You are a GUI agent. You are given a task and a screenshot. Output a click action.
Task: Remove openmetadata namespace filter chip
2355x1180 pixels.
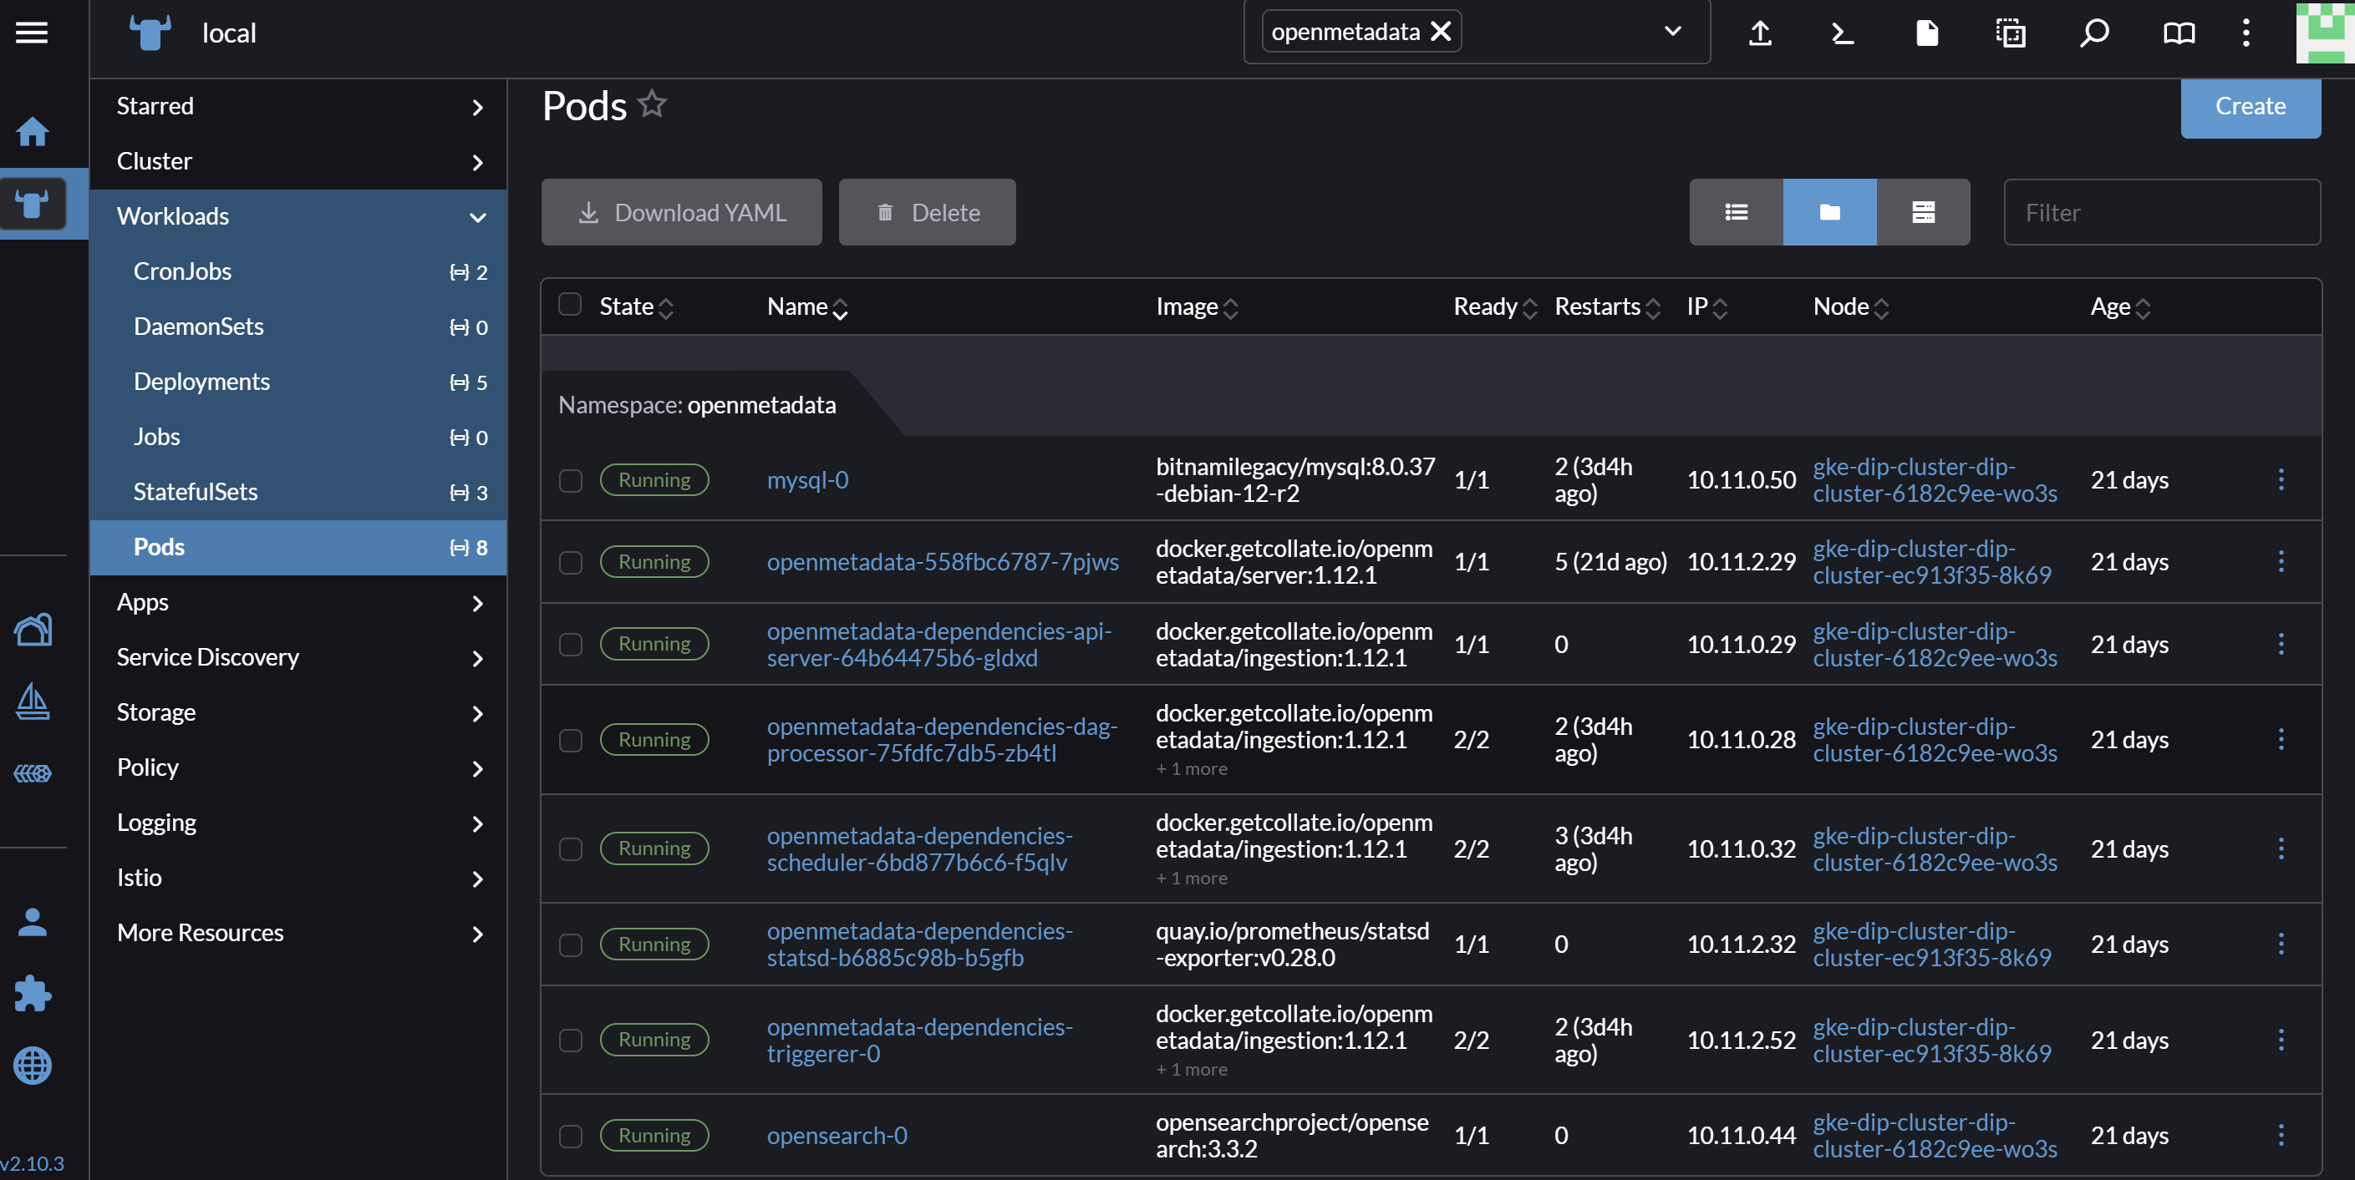pos(1441,31)
